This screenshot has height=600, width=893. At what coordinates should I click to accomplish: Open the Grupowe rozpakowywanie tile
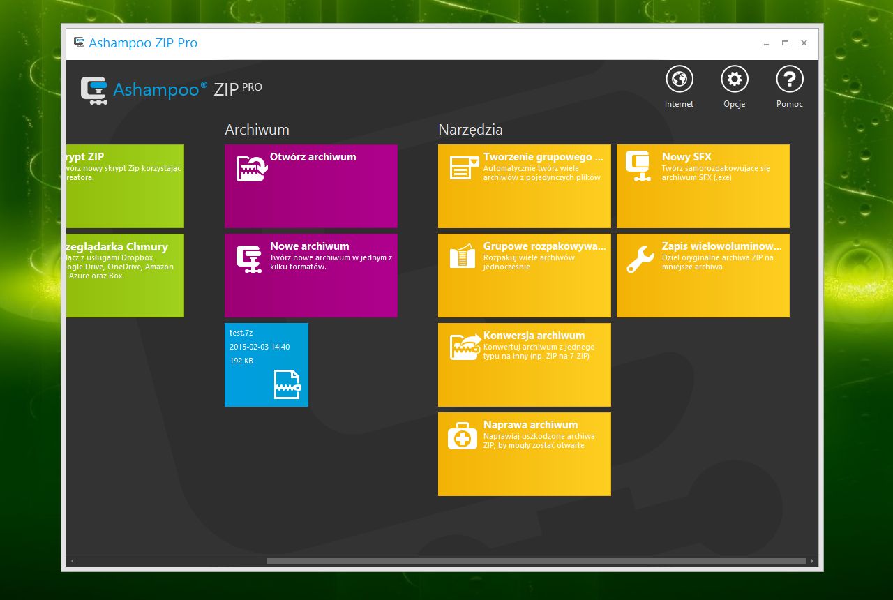(x=525, y=276)
